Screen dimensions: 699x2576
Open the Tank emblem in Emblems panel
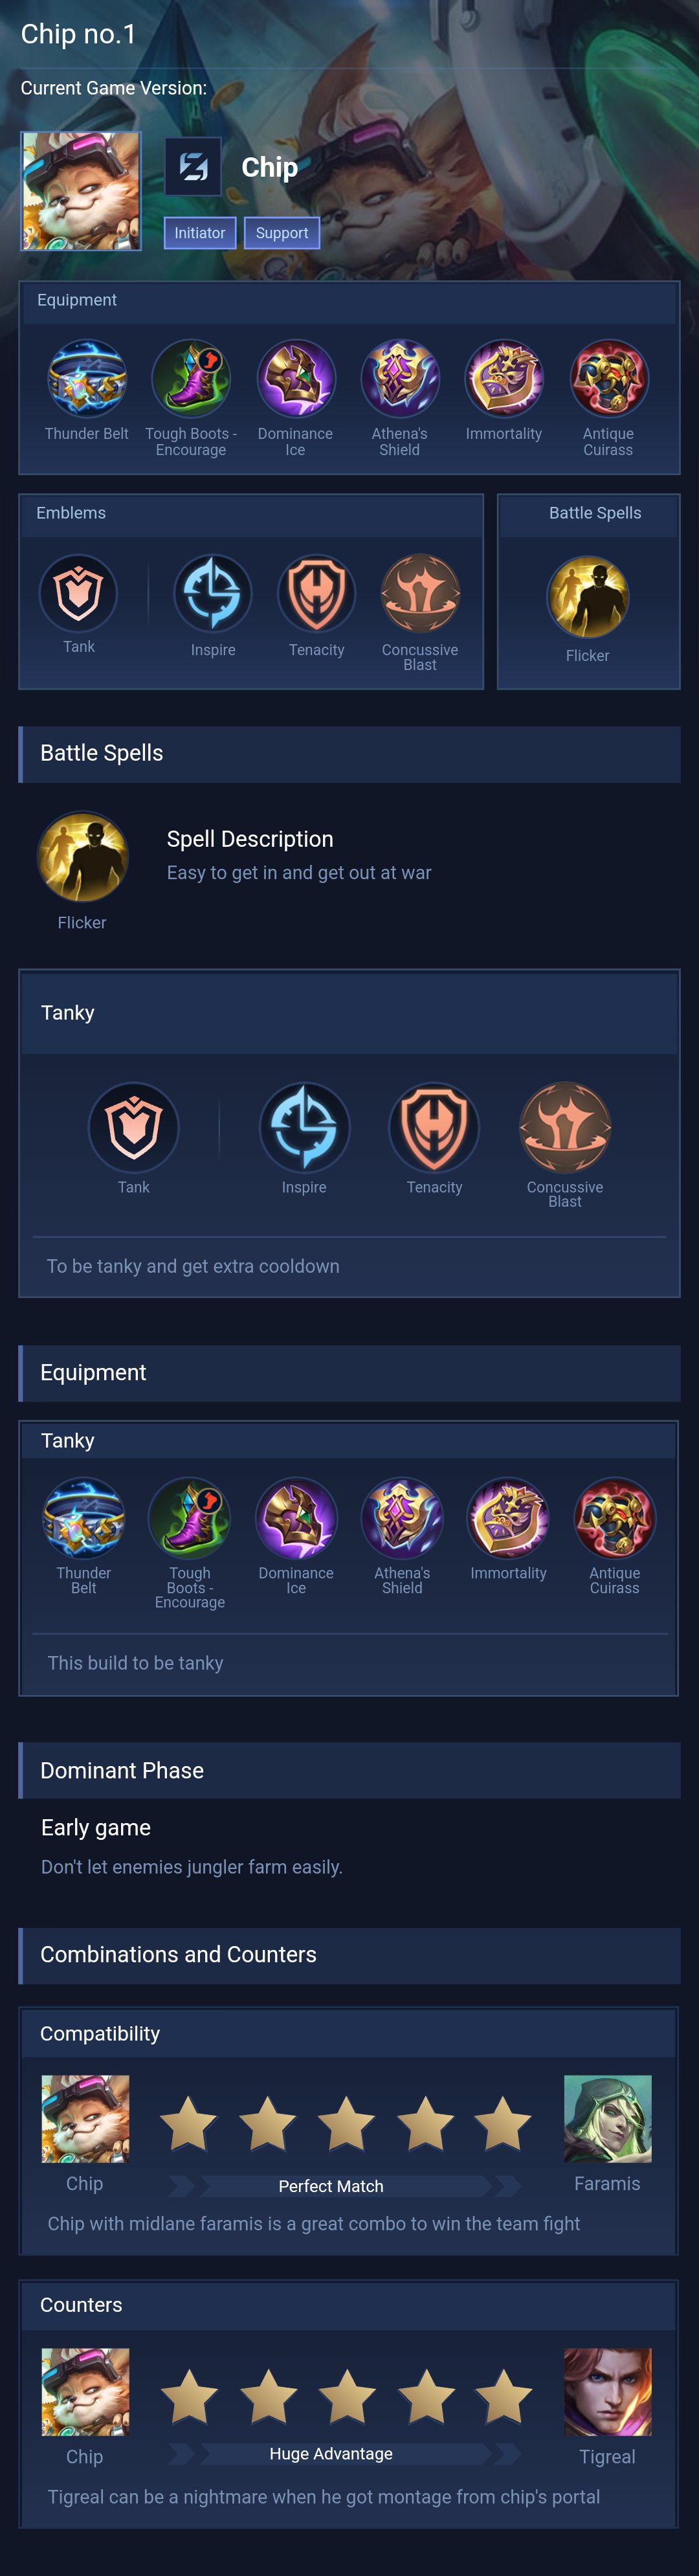[78, 593]
